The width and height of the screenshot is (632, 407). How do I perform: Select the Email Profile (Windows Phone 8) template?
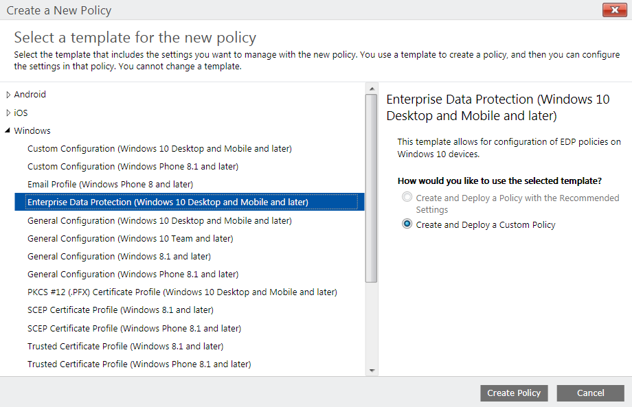(x=109, y=184)
